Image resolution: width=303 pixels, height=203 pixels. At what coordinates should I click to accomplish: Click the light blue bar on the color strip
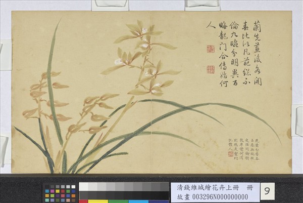coord(138,201)
